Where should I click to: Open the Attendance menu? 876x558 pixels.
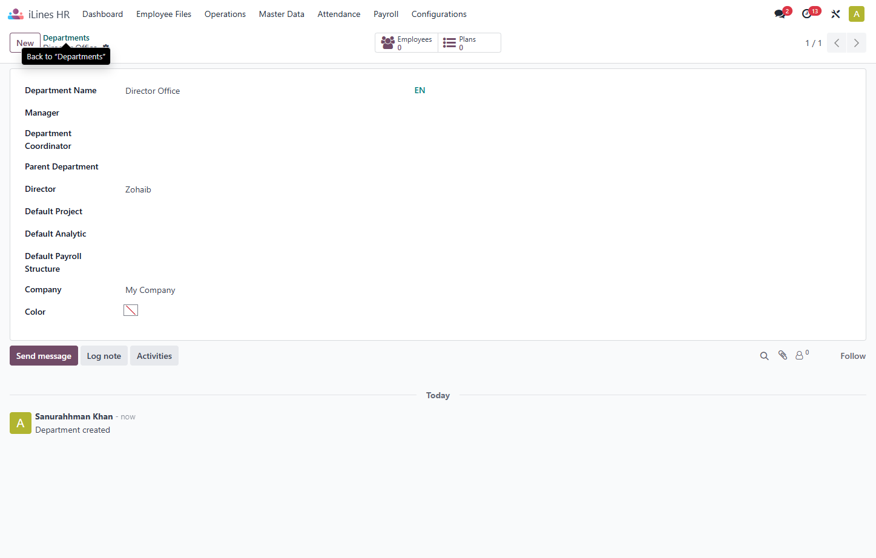[x=339, y=14]
